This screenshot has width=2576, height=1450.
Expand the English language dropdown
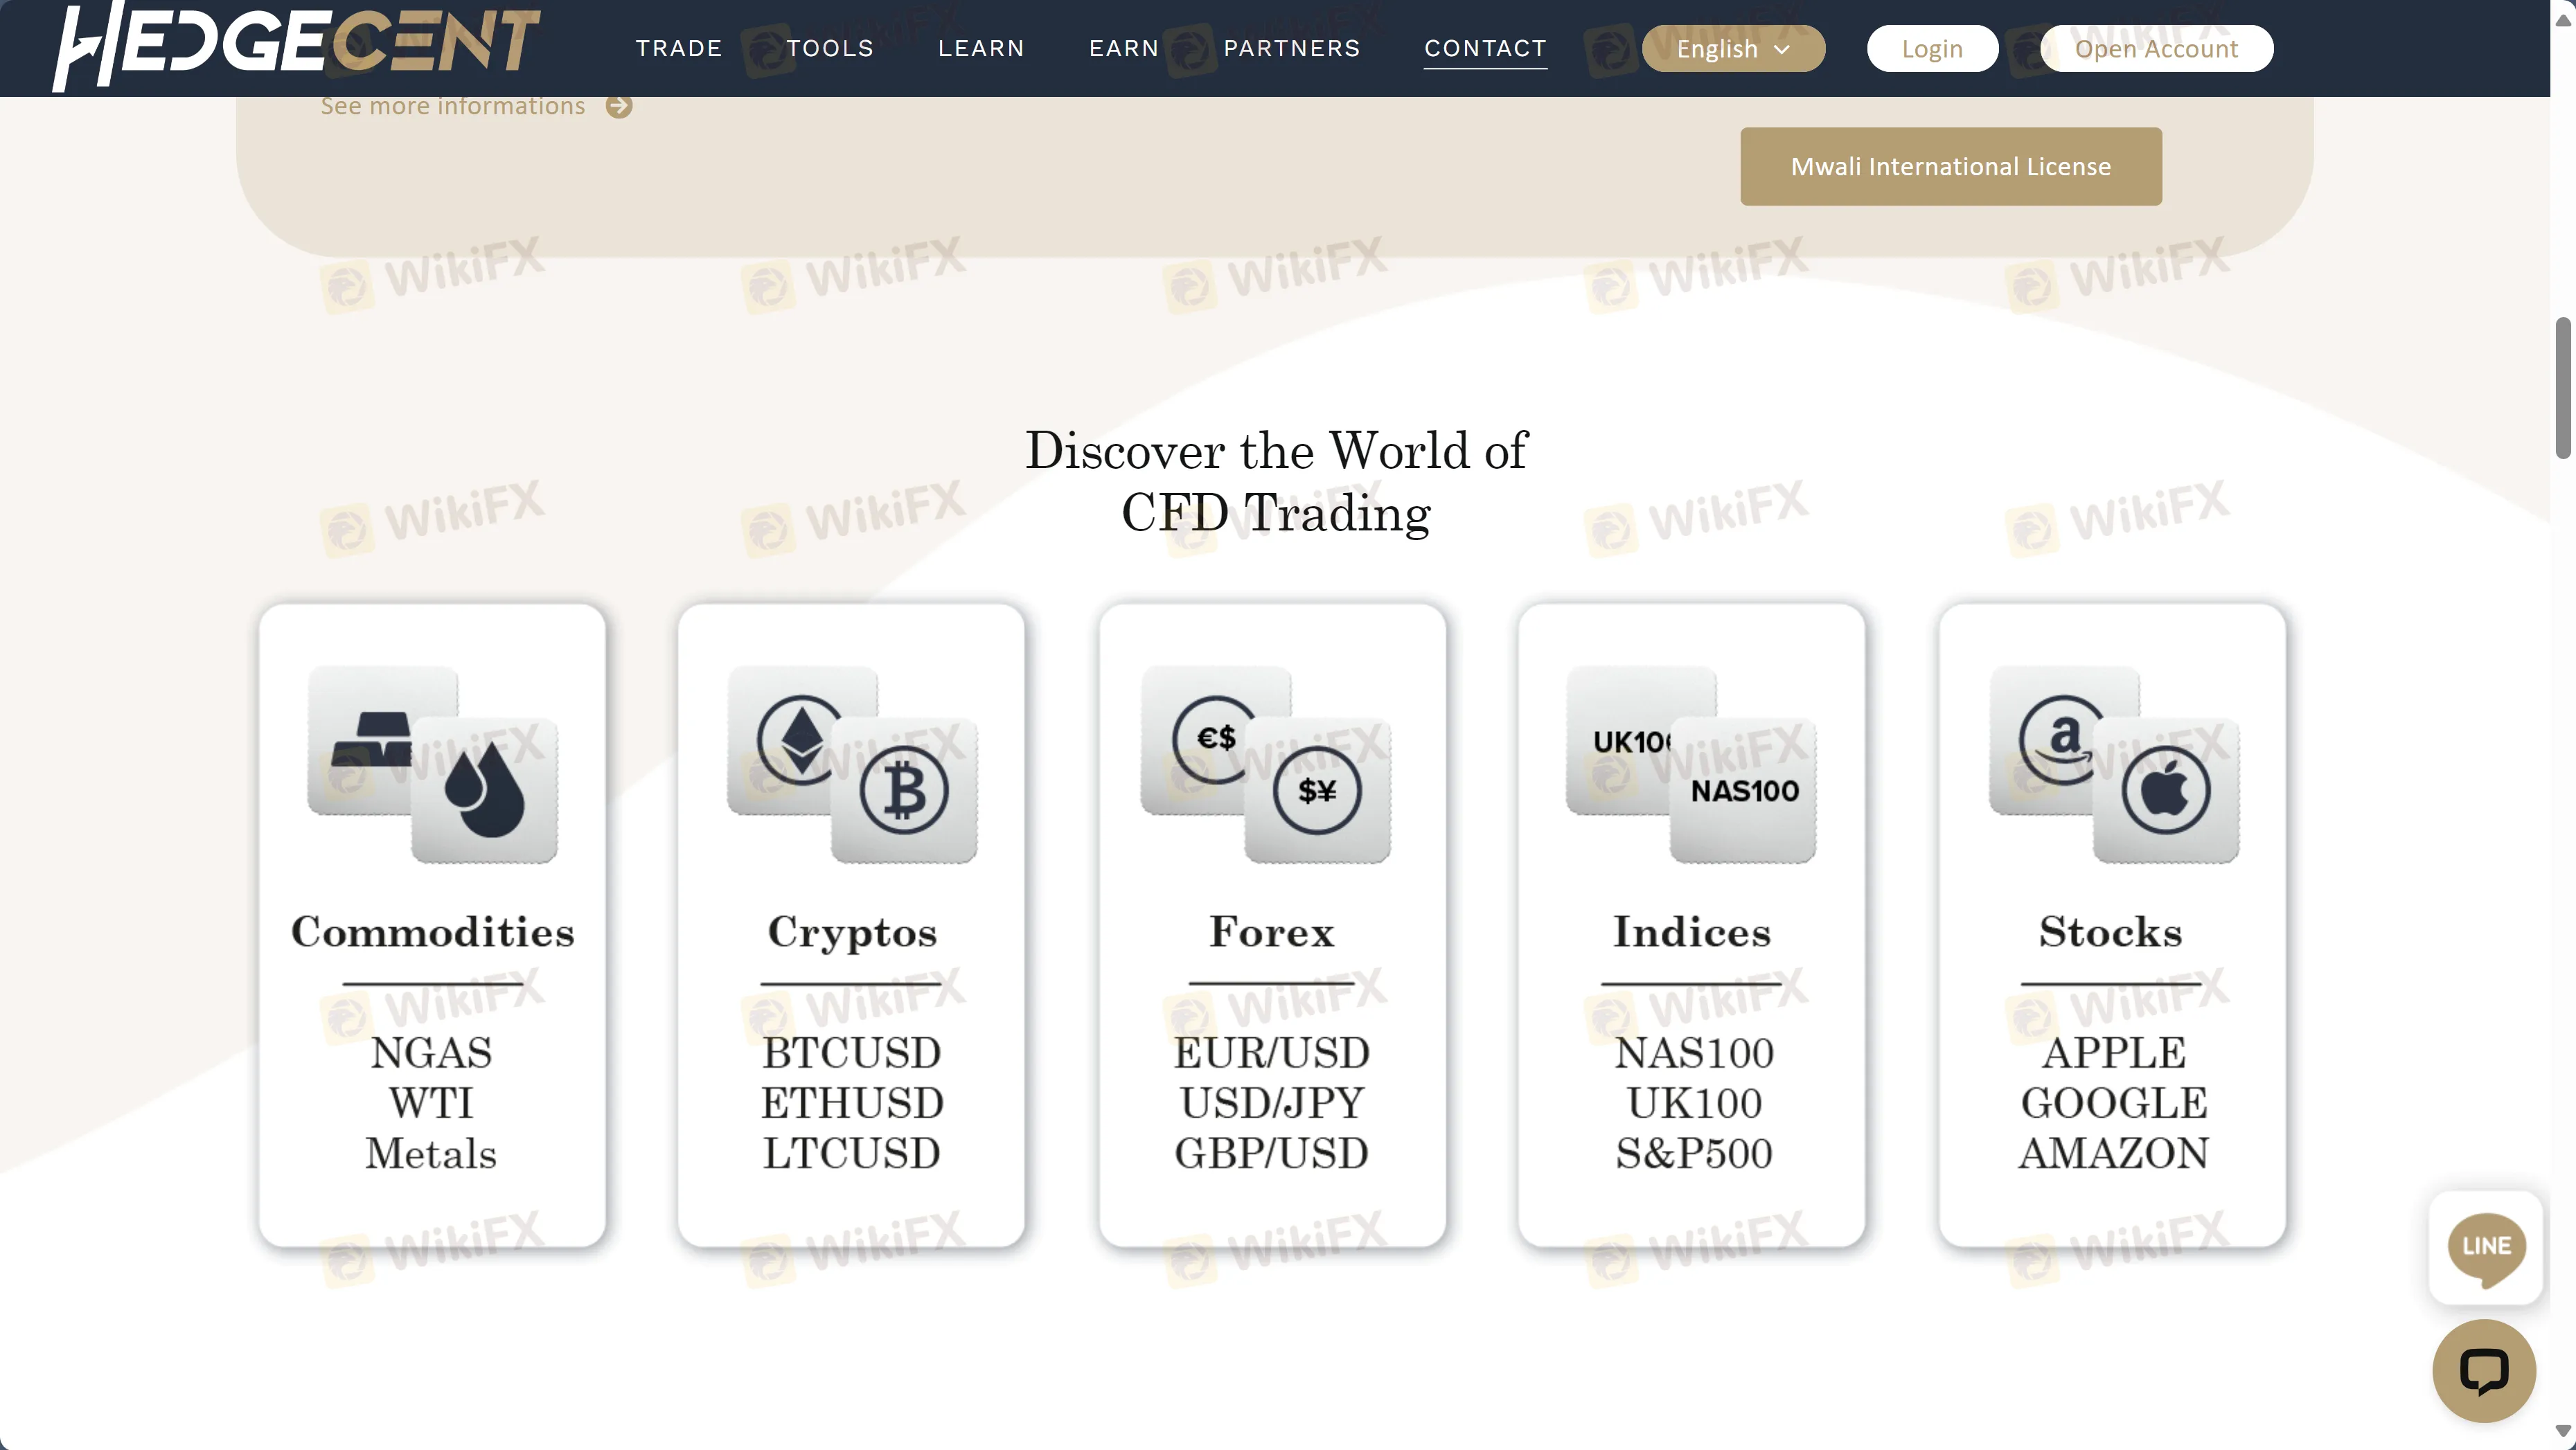(x=1733, y=48)
